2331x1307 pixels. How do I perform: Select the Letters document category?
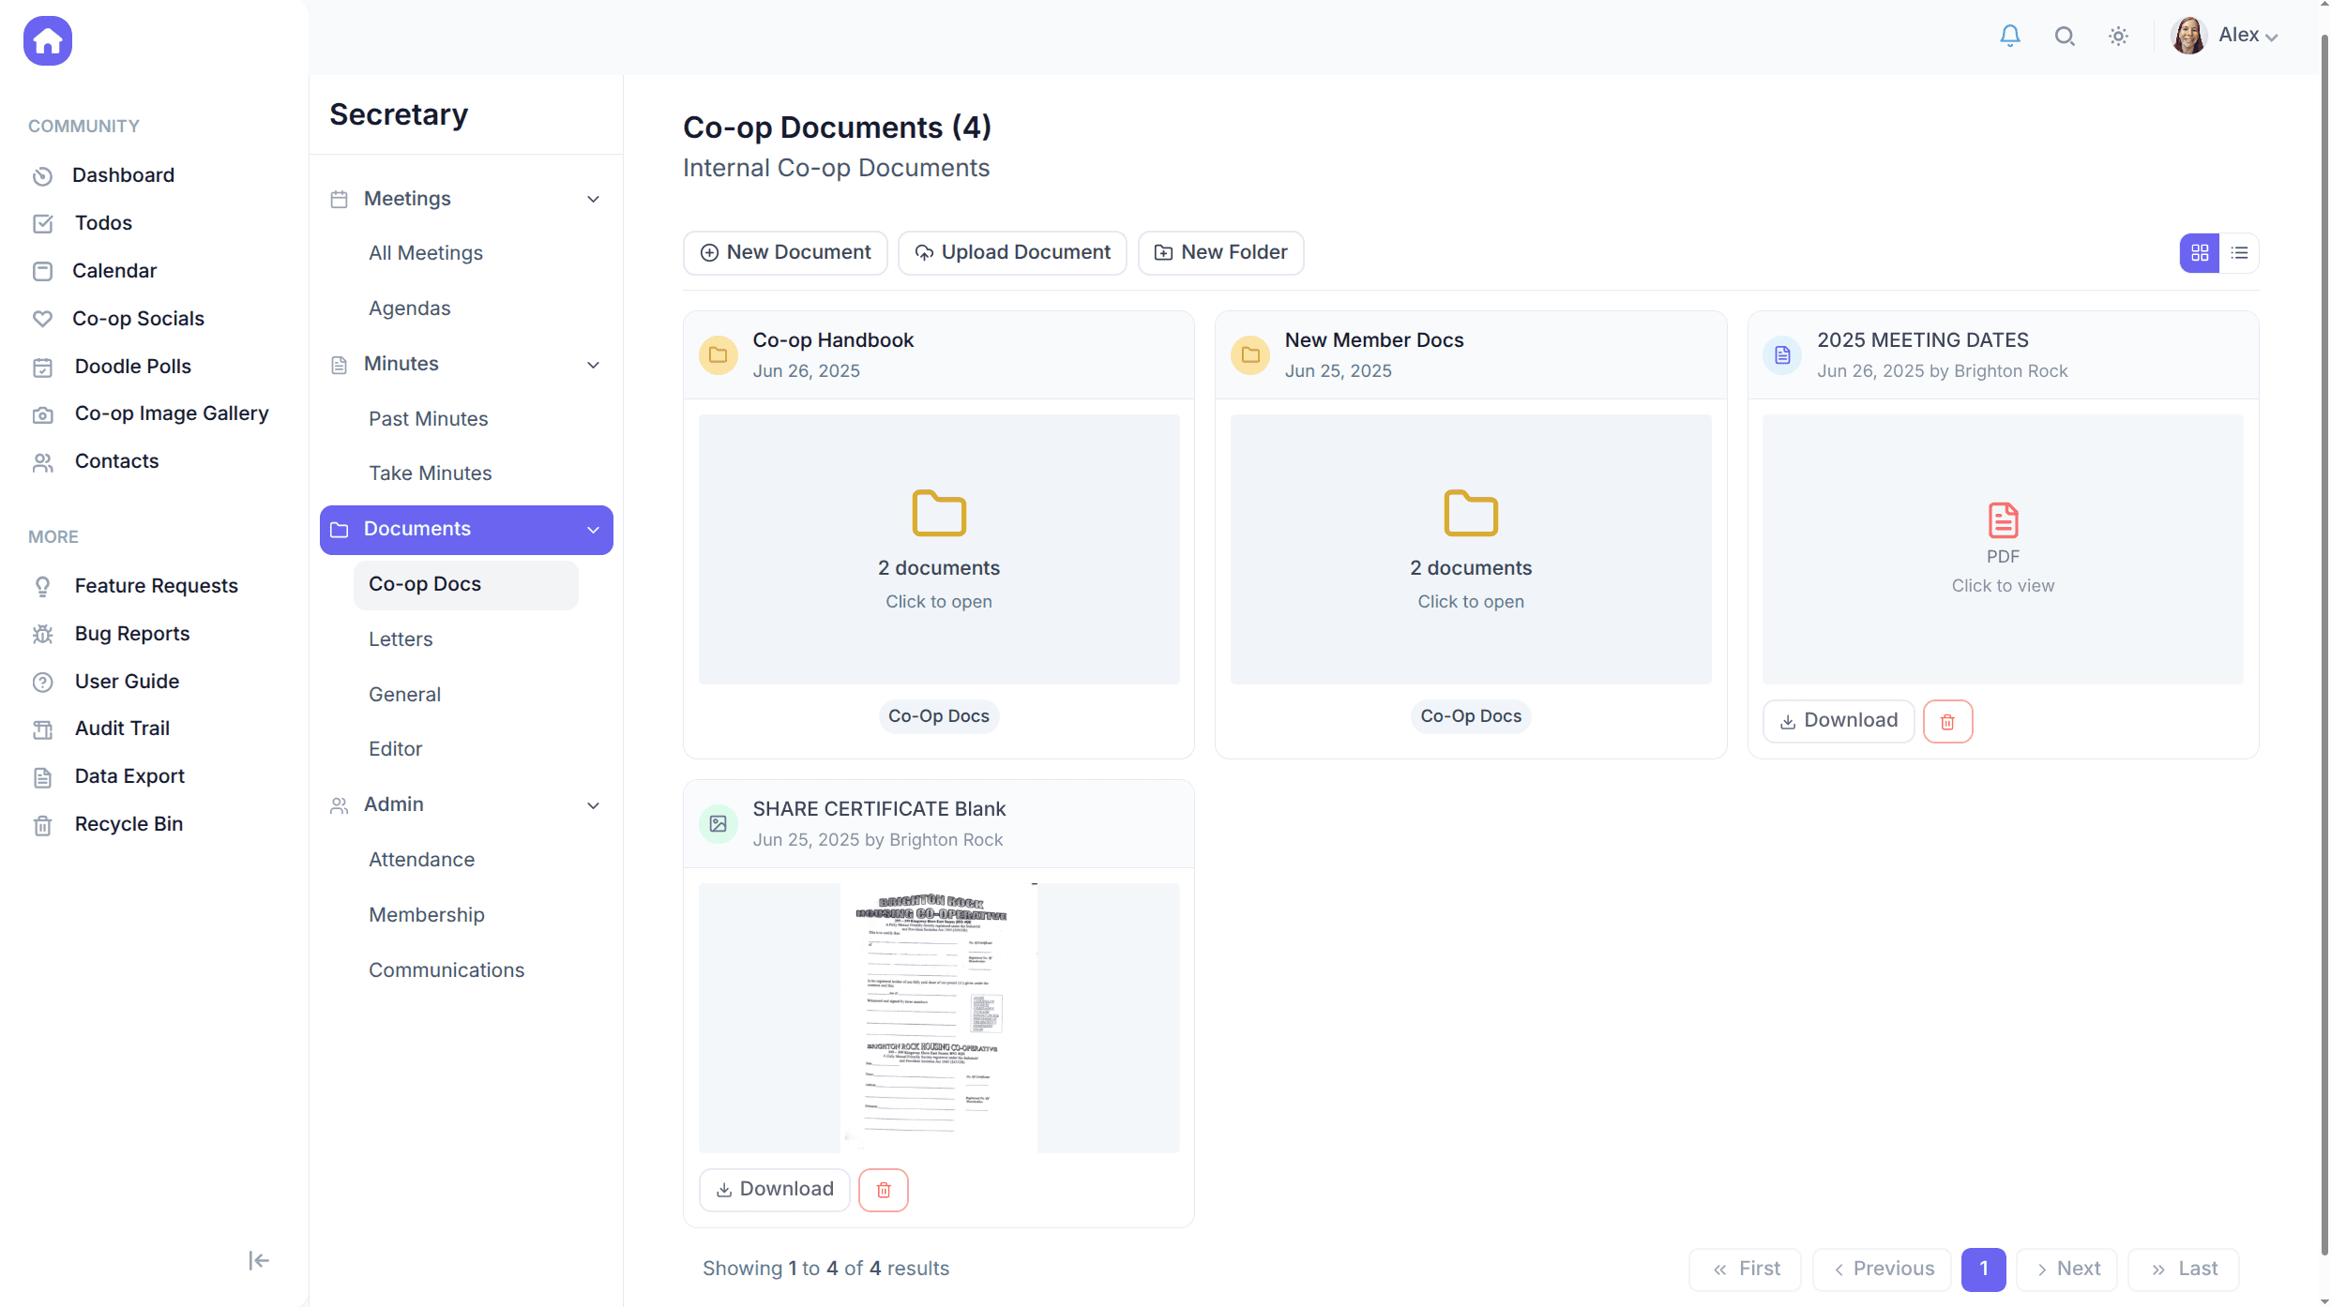tap(401, 638)
